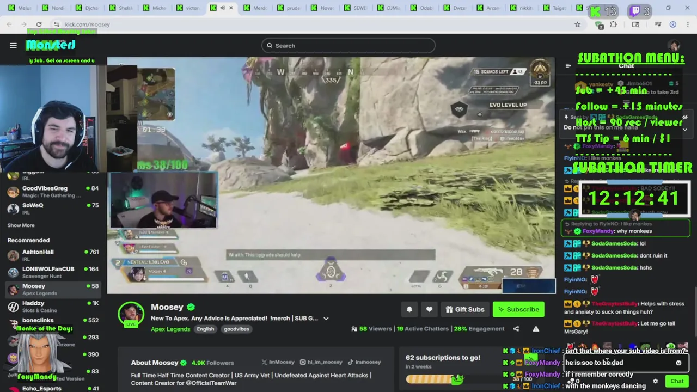Open the Chrome three-dot menu
697x392 pixels.
(688, 24)
